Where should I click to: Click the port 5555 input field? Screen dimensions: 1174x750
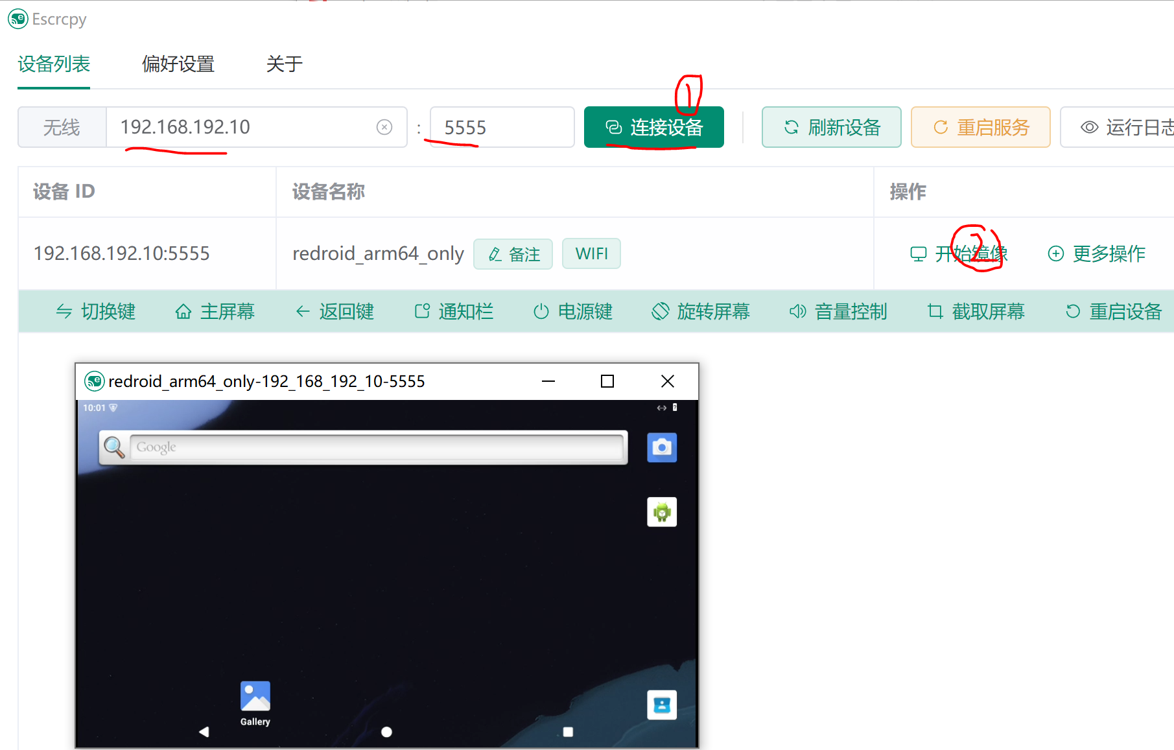(x=502, y=127)
